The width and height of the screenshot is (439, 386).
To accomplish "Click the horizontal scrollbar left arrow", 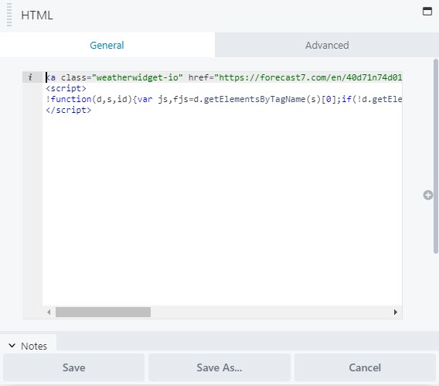I will pos(49,312).
